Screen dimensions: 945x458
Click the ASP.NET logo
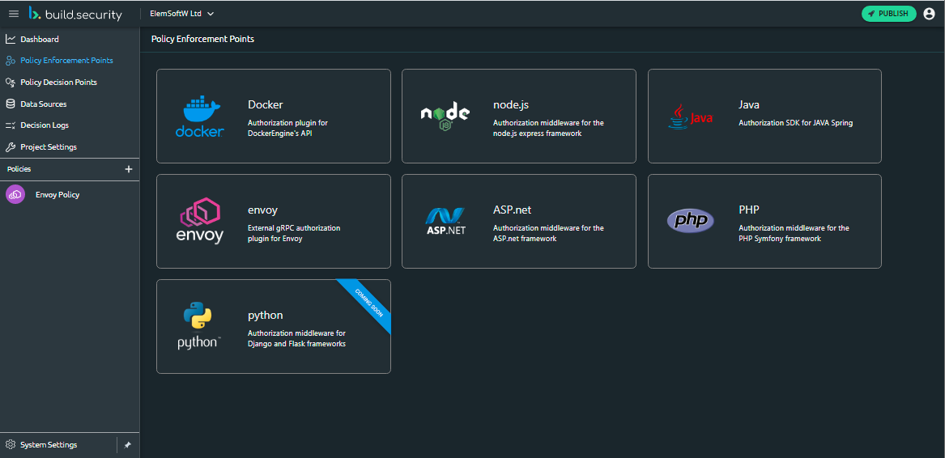pos(445,221)
